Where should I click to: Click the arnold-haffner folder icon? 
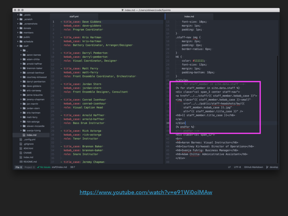[24, 64]
